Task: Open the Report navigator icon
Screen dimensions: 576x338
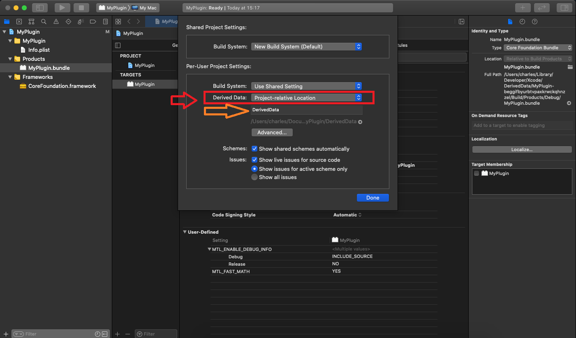Action: pyautogui.click(x=105, y=21)
